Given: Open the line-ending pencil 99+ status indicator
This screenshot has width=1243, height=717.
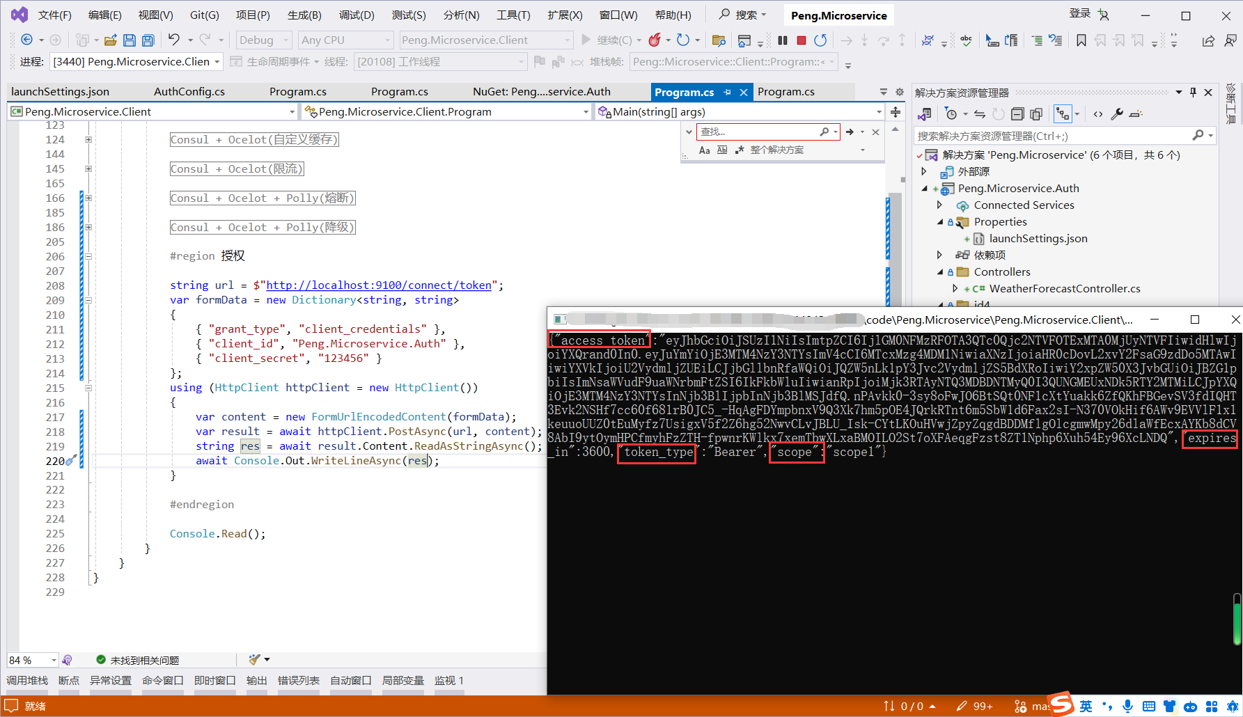Looking at the screenshot, I should click(x=974, y=707).
